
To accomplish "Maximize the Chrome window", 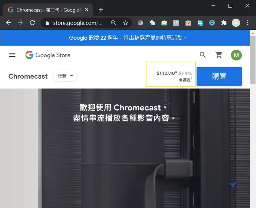I will click(x=230, y=6).
